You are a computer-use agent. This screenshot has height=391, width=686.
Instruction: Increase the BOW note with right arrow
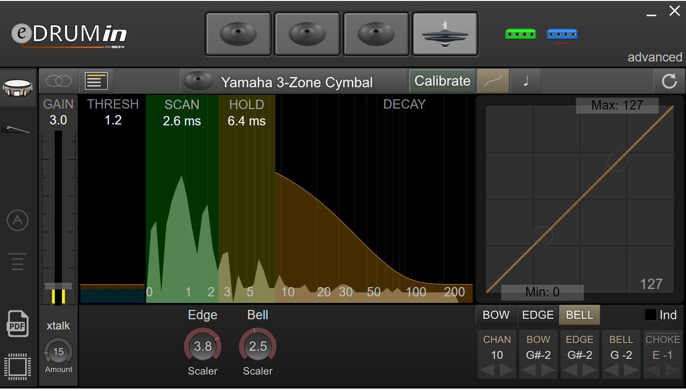(x=548, y=370)
